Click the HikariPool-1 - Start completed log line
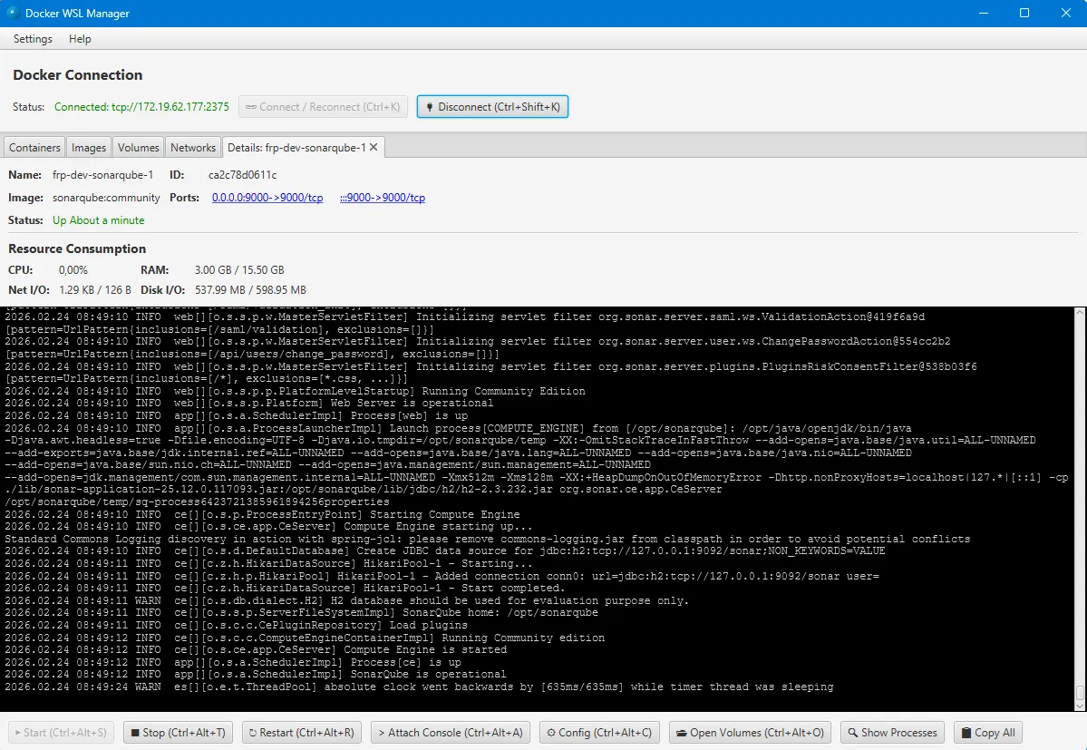Image resolution: width=1087 pixels, height=750 pixels. pyautogui.click(x=286, y=589)
